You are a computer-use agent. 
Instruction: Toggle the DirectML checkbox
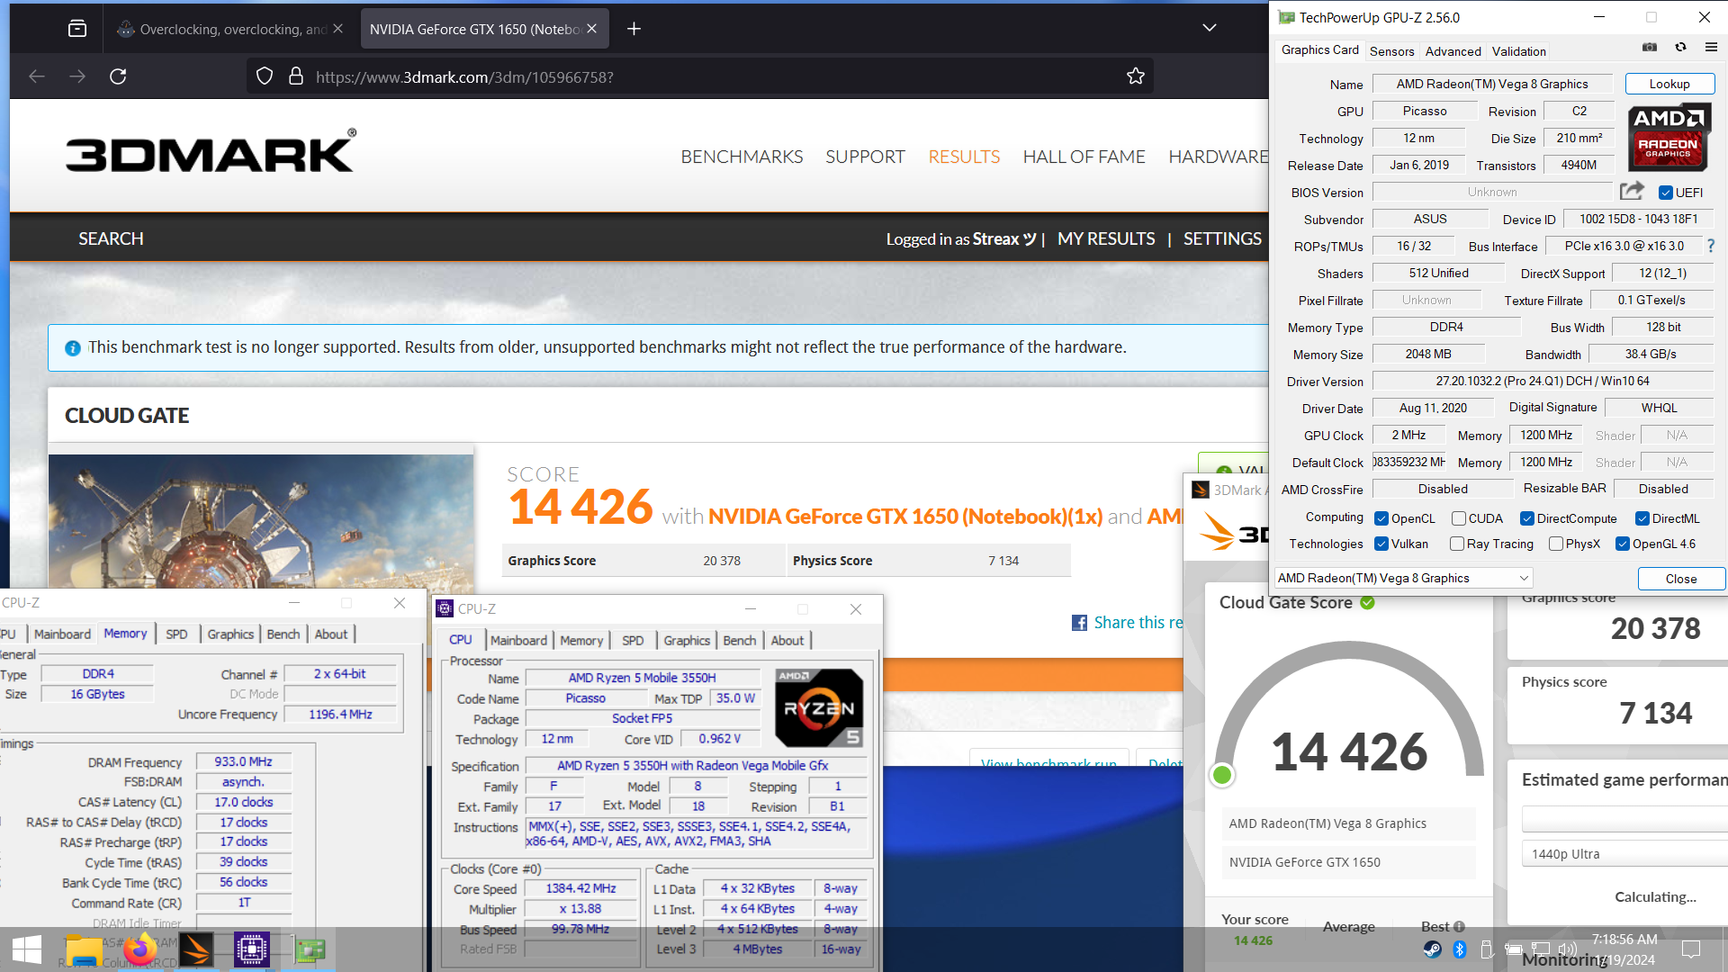coord(1642,518)
